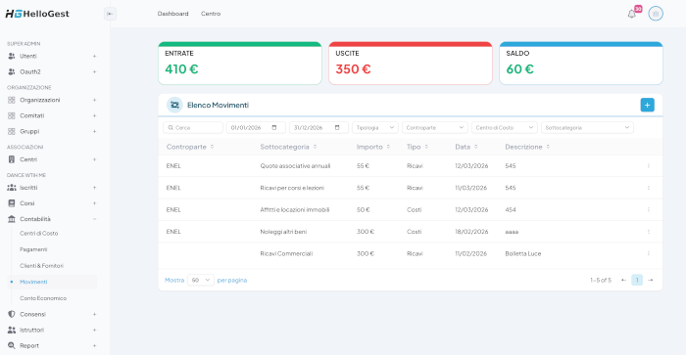Expand the Iscritti sidebar section
The height and width of the screenshot is (355, 686).
pyautogui.click(x=94, y=188)
